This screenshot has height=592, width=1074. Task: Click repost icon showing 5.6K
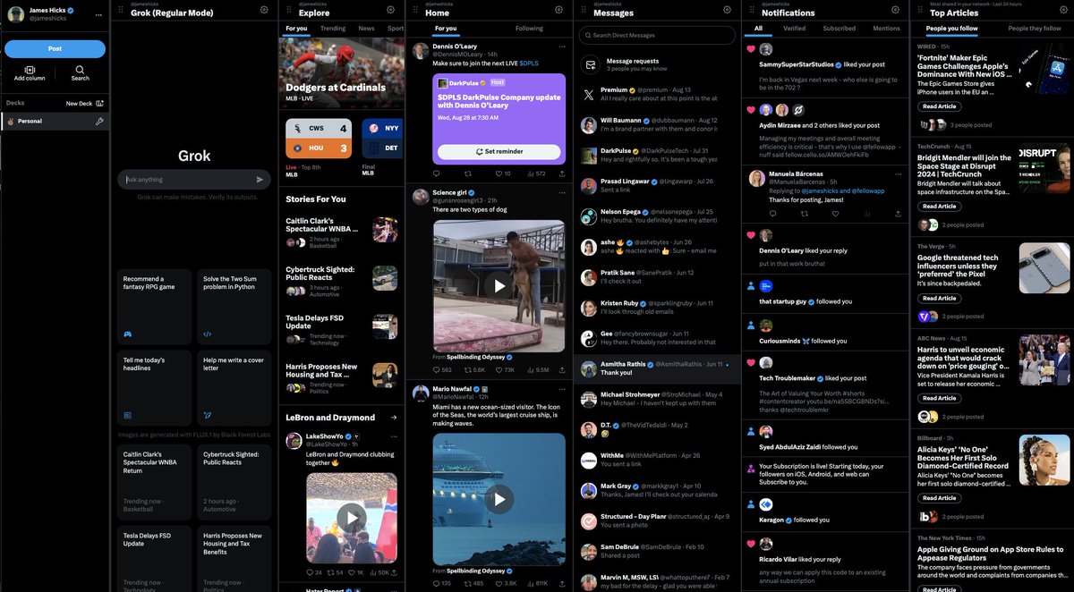[x=467, y=369]
